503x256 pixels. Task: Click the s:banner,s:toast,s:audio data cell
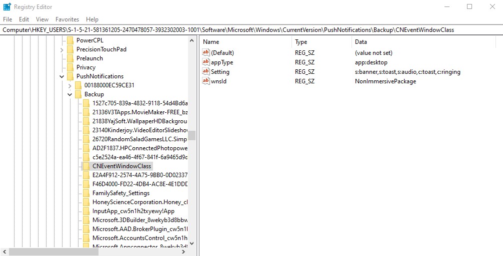407,72
